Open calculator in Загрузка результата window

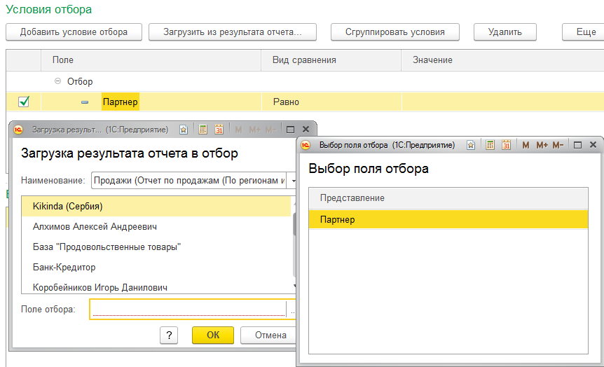203,130
